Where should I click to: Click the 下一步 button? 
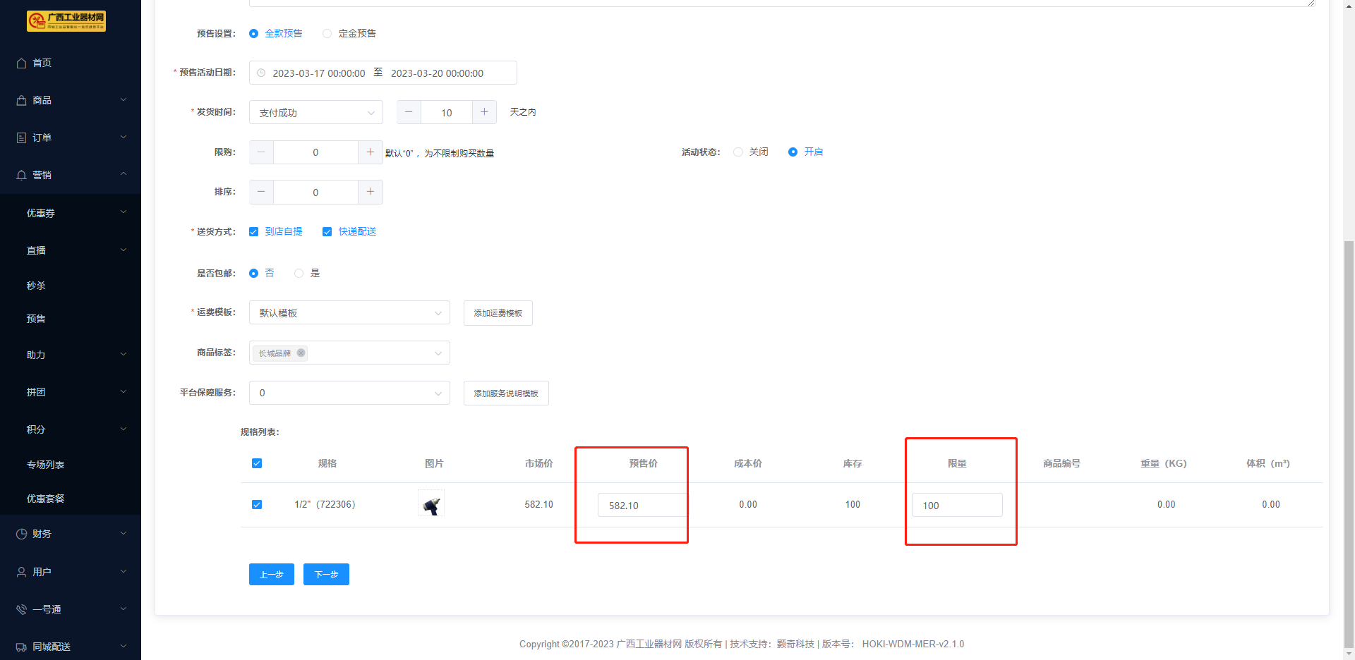pos(326,575)
